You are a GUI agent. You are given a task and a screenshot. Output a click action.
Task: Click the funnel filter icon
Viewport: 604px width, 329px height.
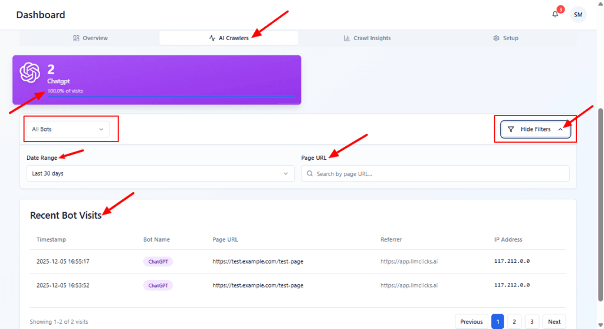click(511, 129)
